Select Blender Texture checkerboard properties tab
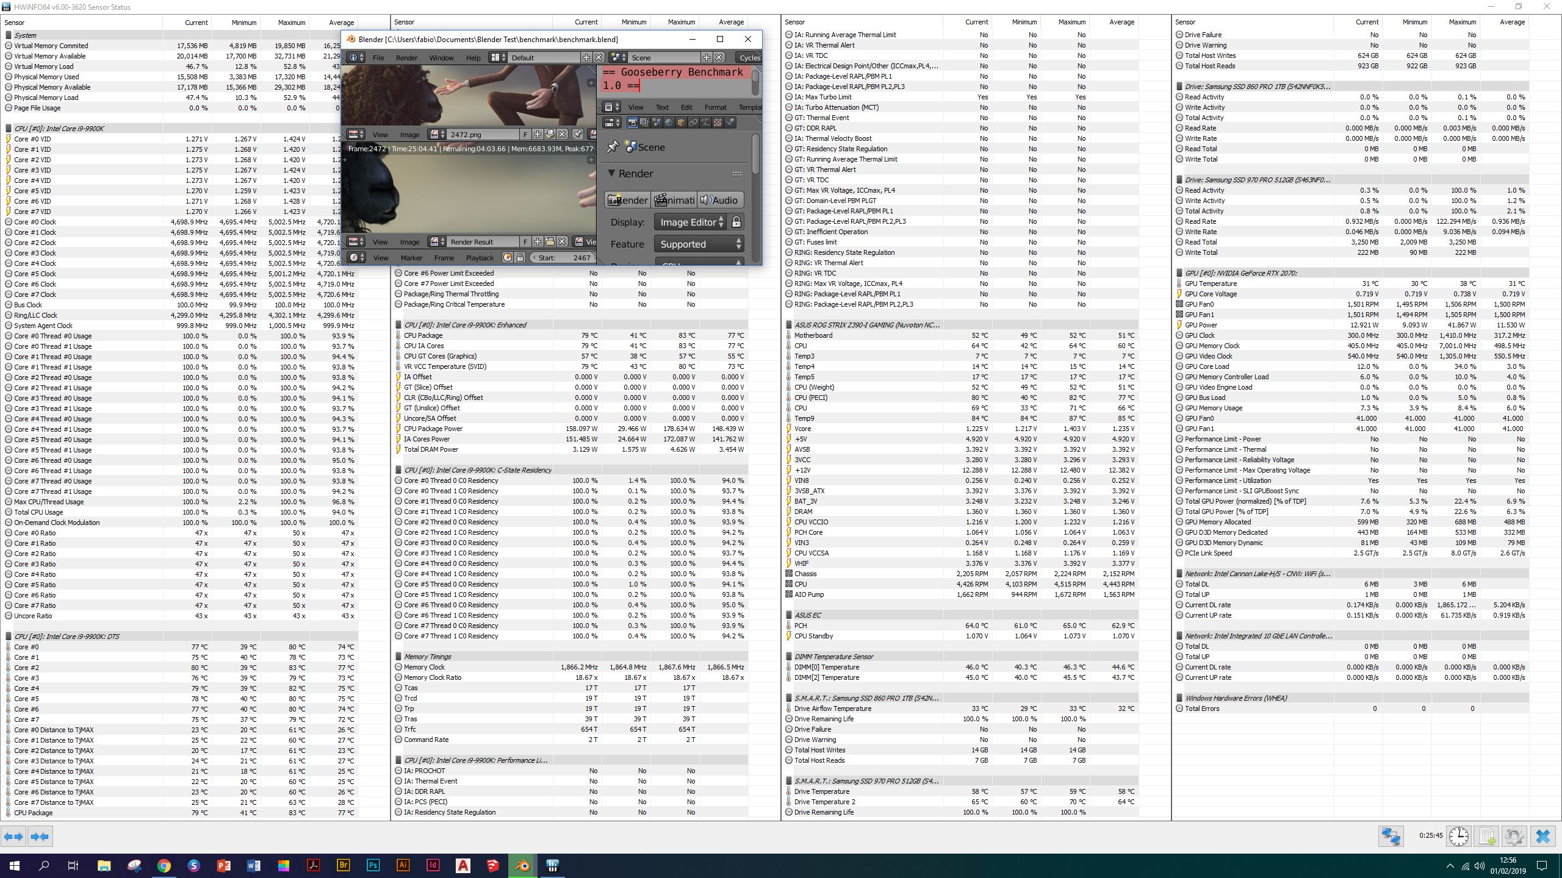 pyautogui.click(x=718, y=123)
